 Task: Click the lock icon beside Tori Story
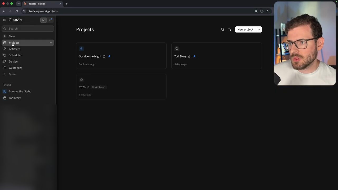pos(189,56)
